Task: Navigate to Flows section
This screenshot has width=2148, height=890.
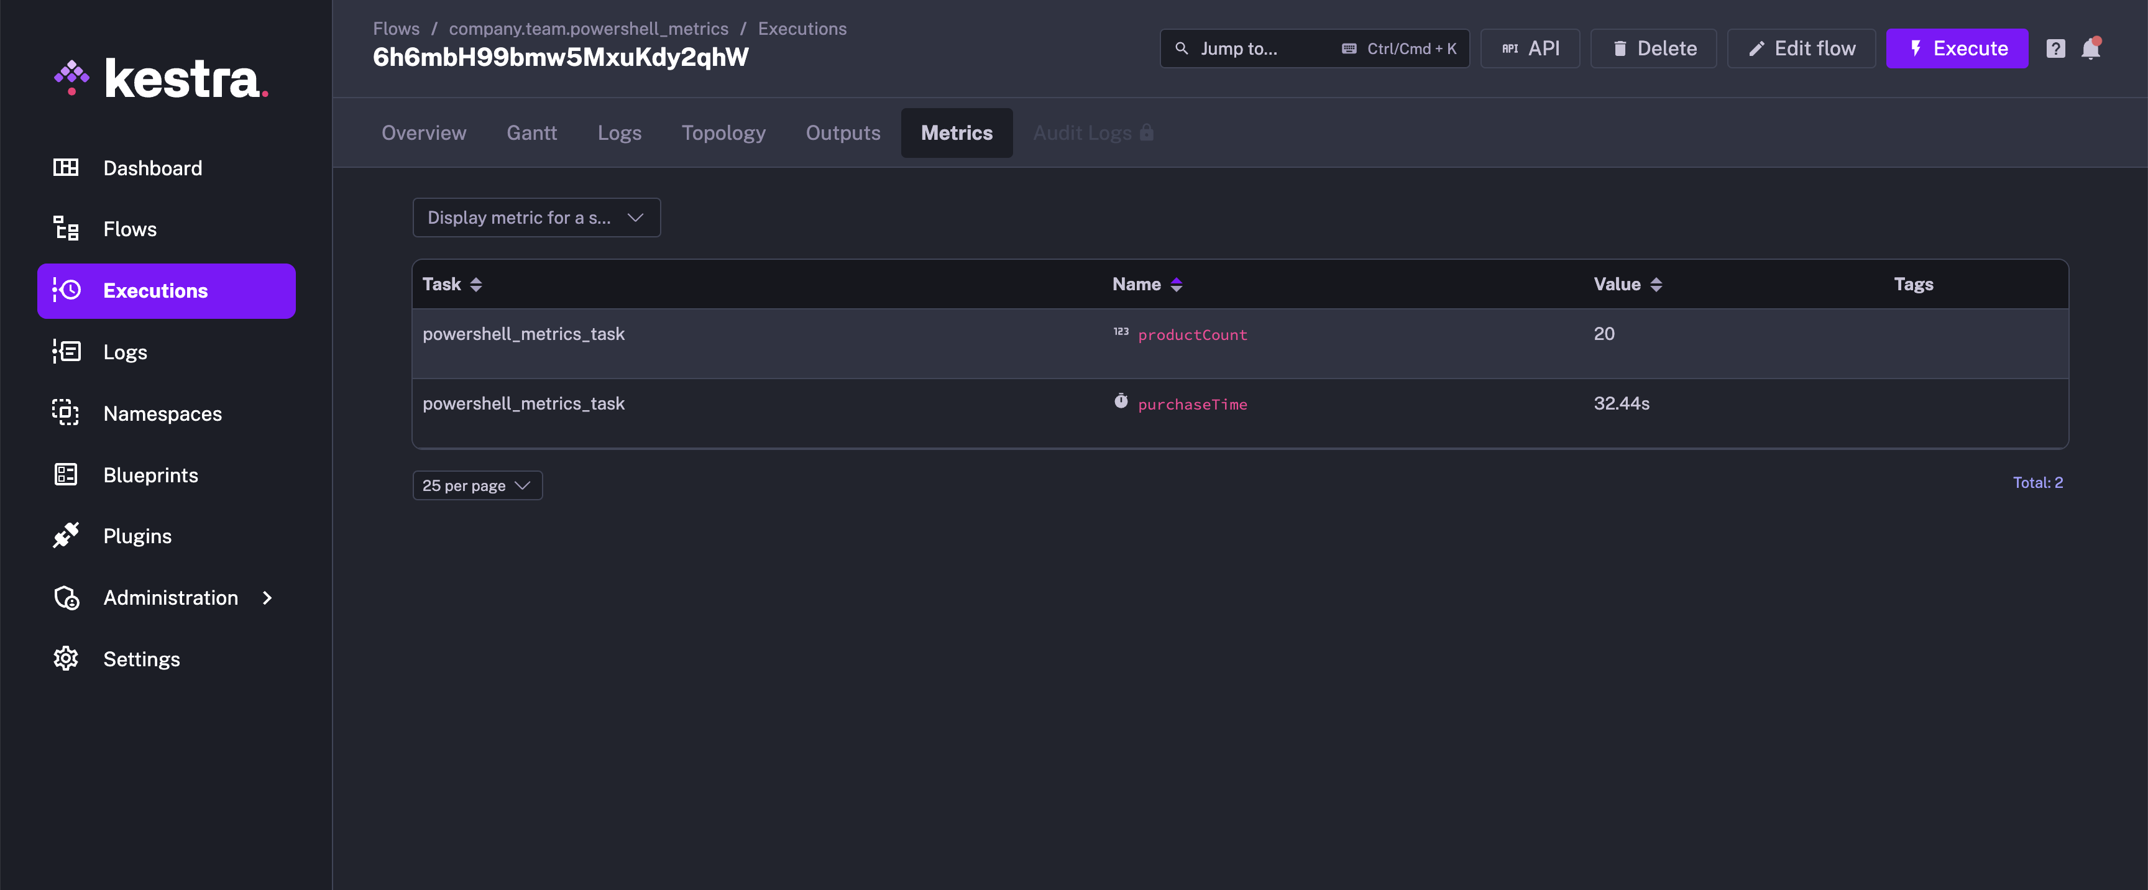Action: [x=130, y=227]
